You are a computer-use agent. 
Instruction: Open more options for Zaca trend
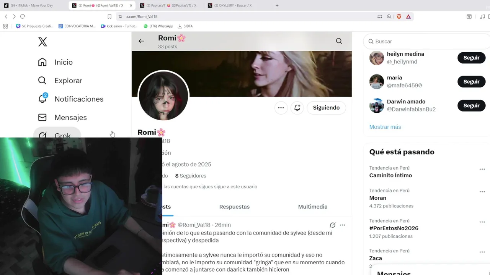pyautogui.click(x=482, y=252)
